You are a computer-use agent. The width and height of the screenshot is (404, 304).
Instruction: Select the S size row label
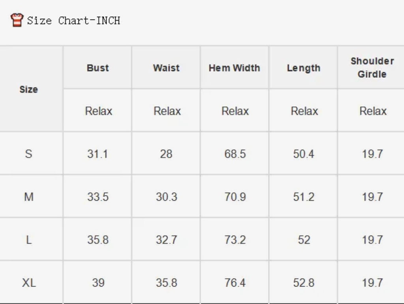coord(28,154)
